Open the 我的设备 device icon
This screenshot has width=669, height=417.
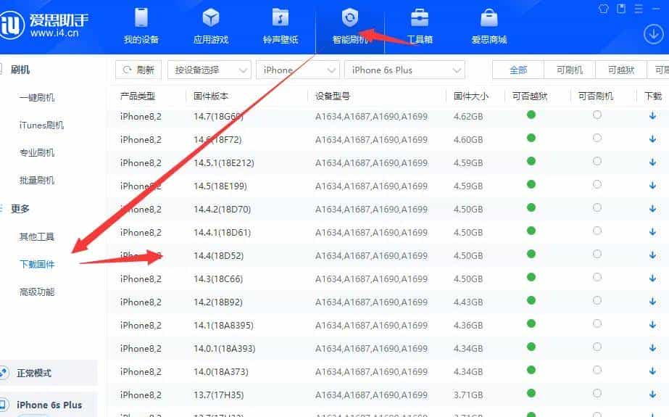click(x=141, y=18)
